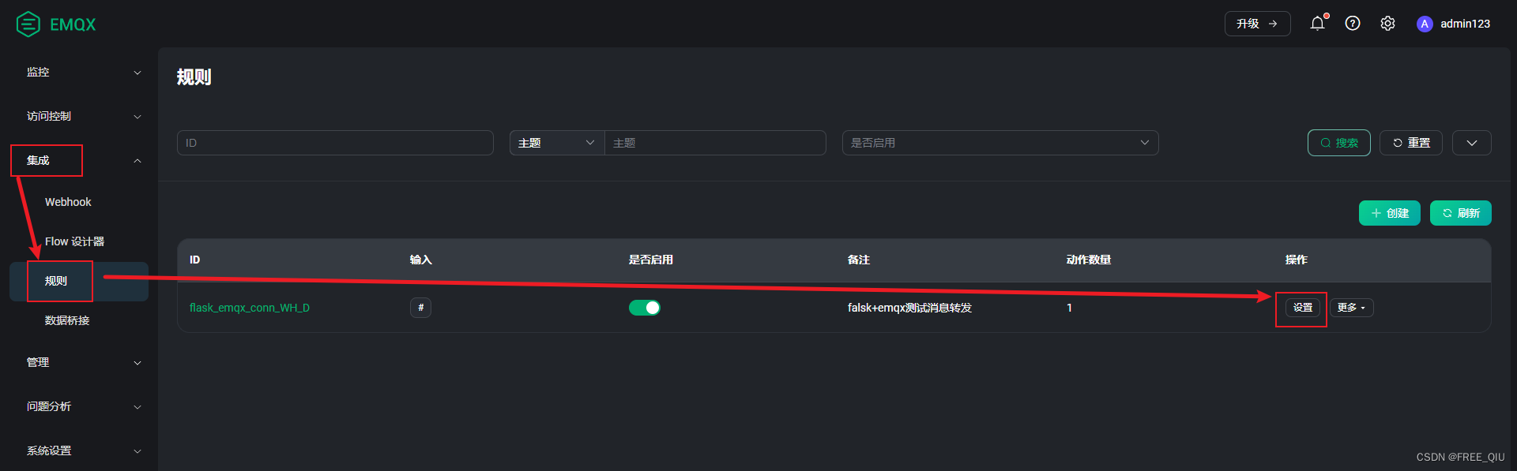Click the admin123 user avatar
The image size is (1517, 471).
click(1425, 24)
